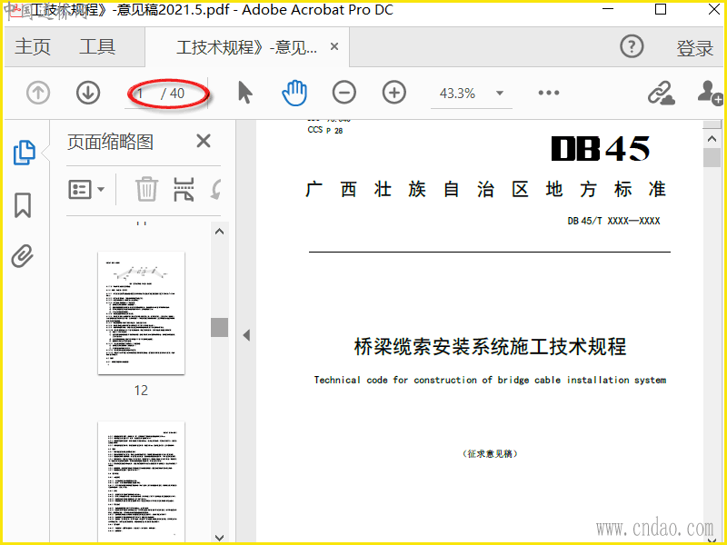Activate the selection arrow tool
Image resolution: width=727 pixels, height=545 pixels.
tap(245, 93)
